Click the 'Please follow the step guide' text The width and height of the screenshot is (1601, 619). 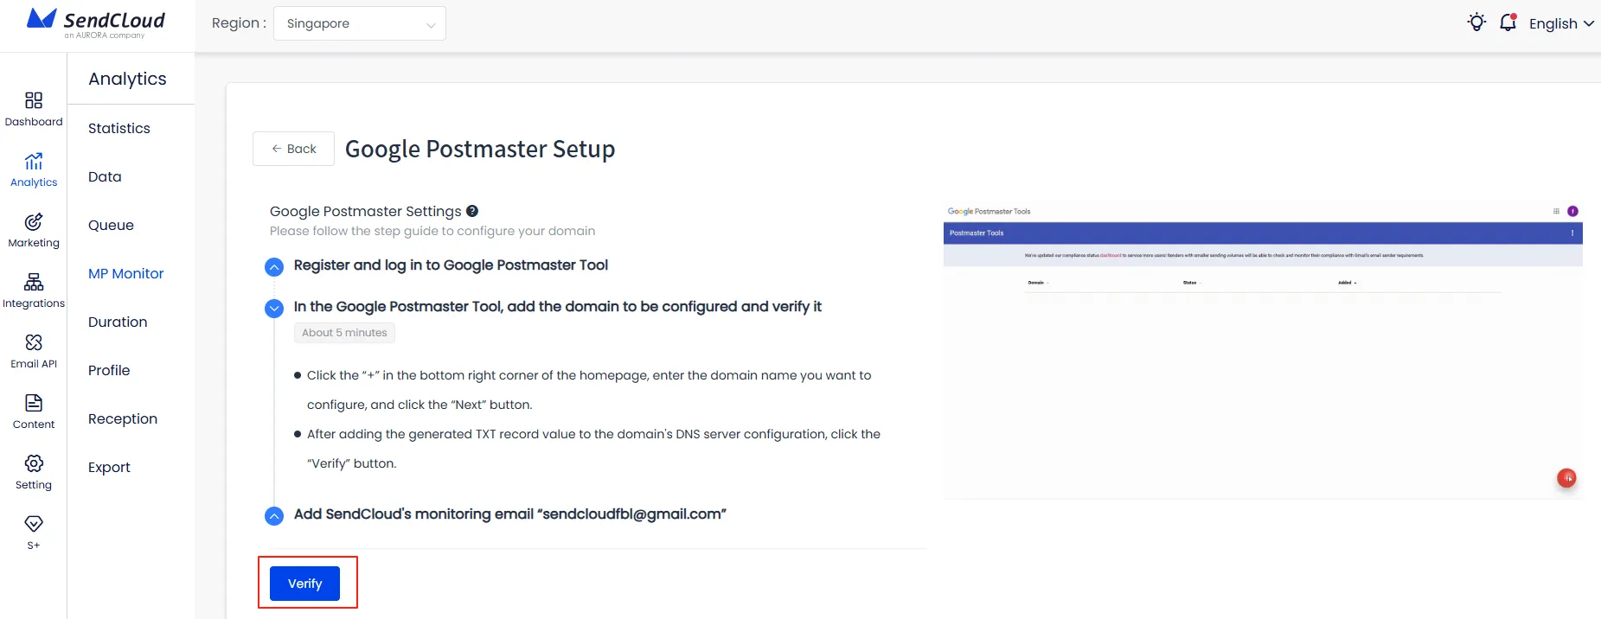(x=432, y=231)
